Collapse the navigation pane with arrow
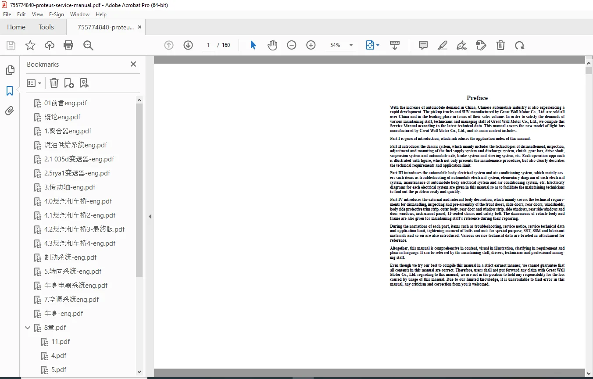 pos(150,216)
